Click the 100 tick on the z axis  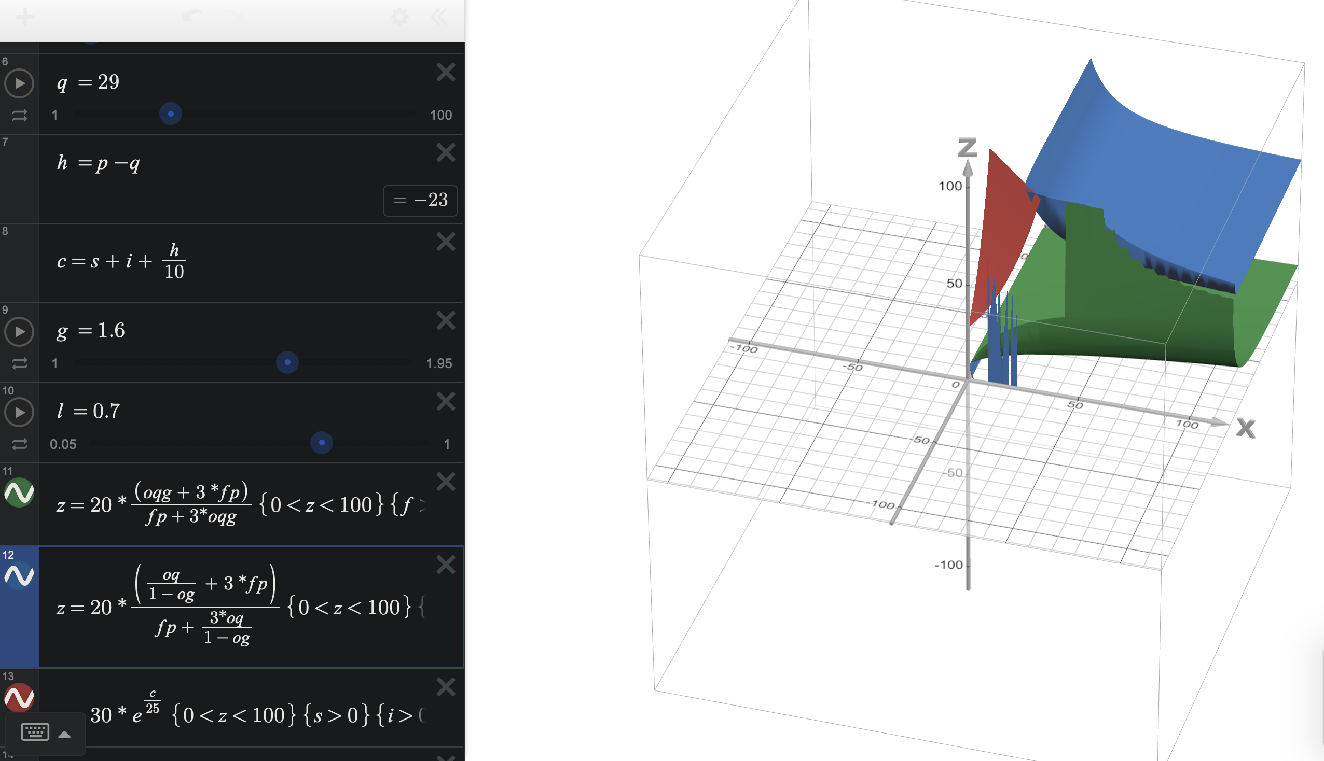click(x=950, y=186)
